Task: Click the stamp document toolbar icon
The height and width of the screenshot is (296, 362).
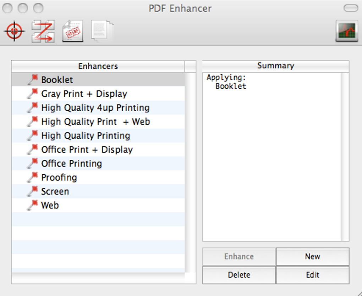Action: pos(73,31)
